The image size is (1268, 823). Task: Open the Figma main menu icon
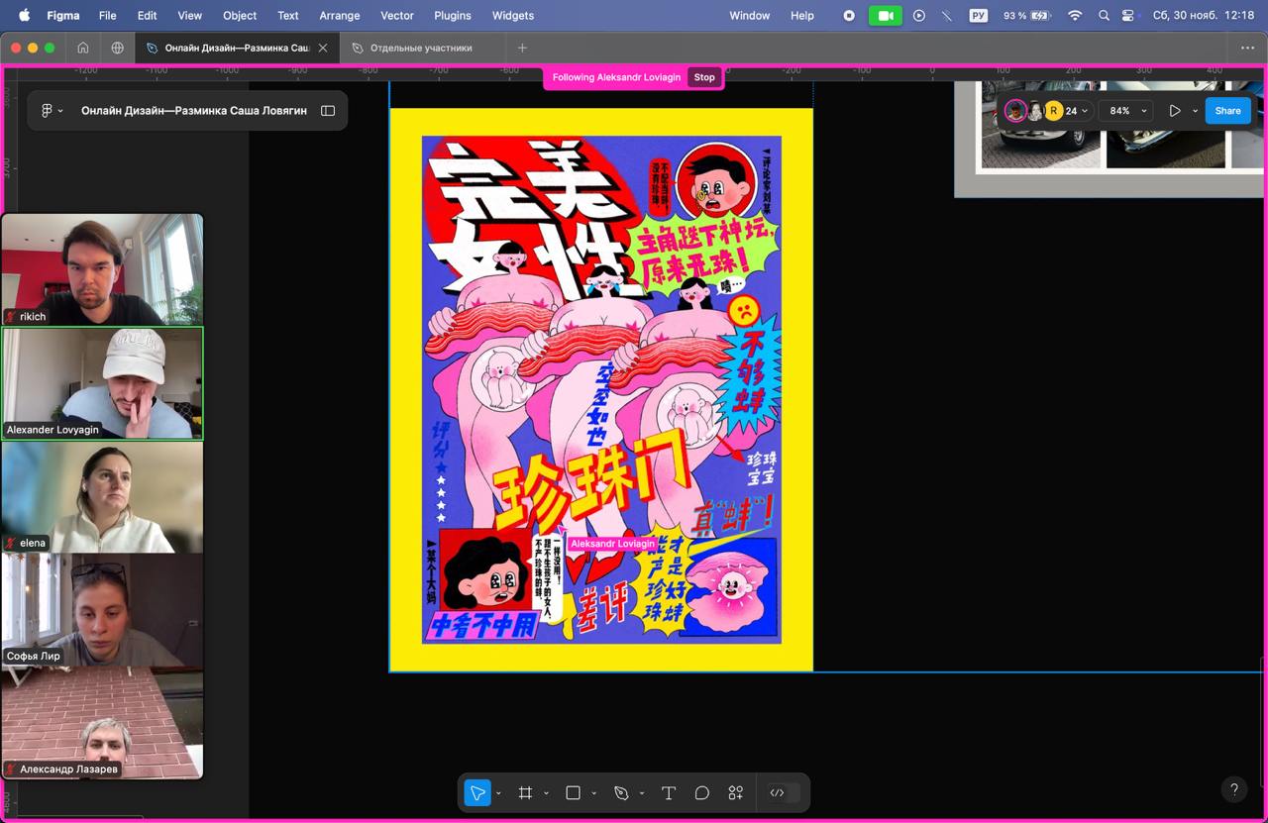point(50,111)
